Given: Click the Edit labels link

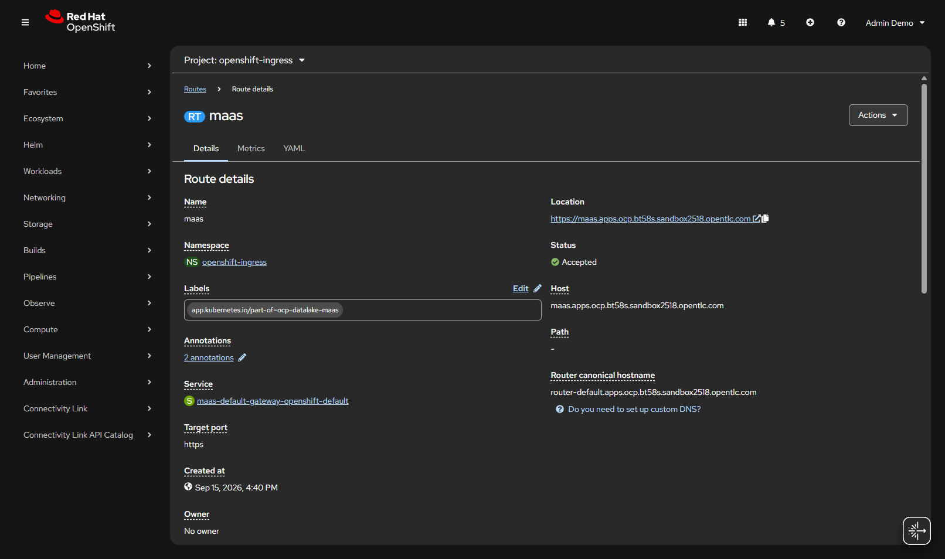Looking at the screenshot, I should coord(521,288).
